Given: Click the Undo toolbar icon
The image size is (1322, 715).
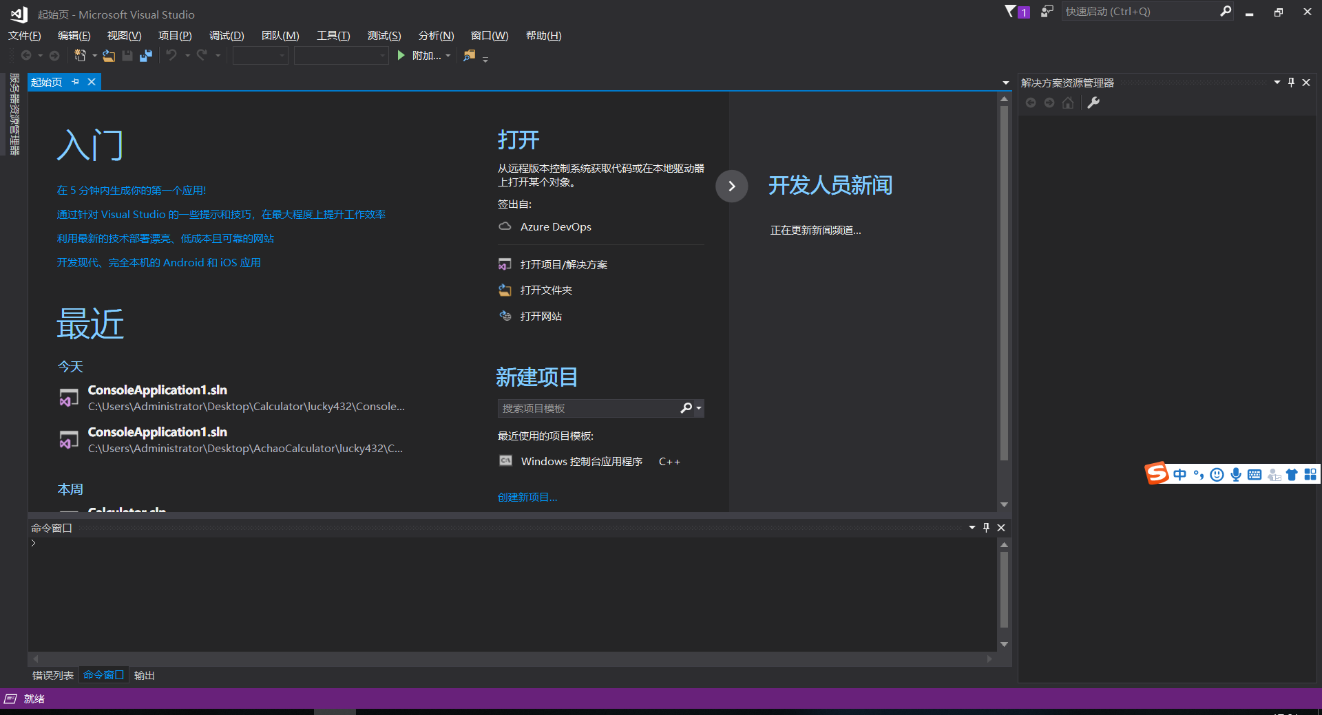Looking at the screenshot, I should coord(171,55).
